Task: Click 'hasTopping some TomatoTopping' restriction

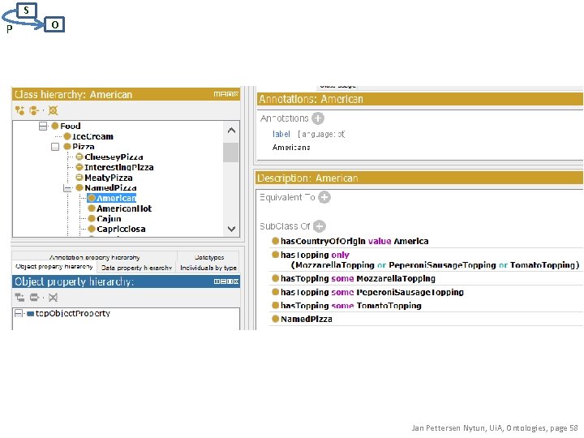Action: coord(351,306)
